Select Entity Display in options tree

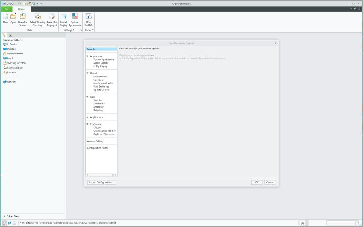coord(101,66)
